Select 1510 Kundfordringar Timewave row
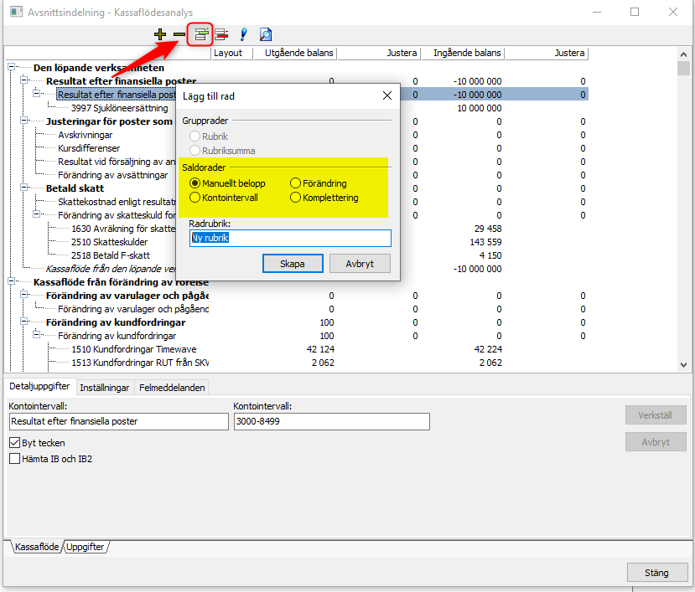This screenshot has width=695, height=592. [134, 349]
